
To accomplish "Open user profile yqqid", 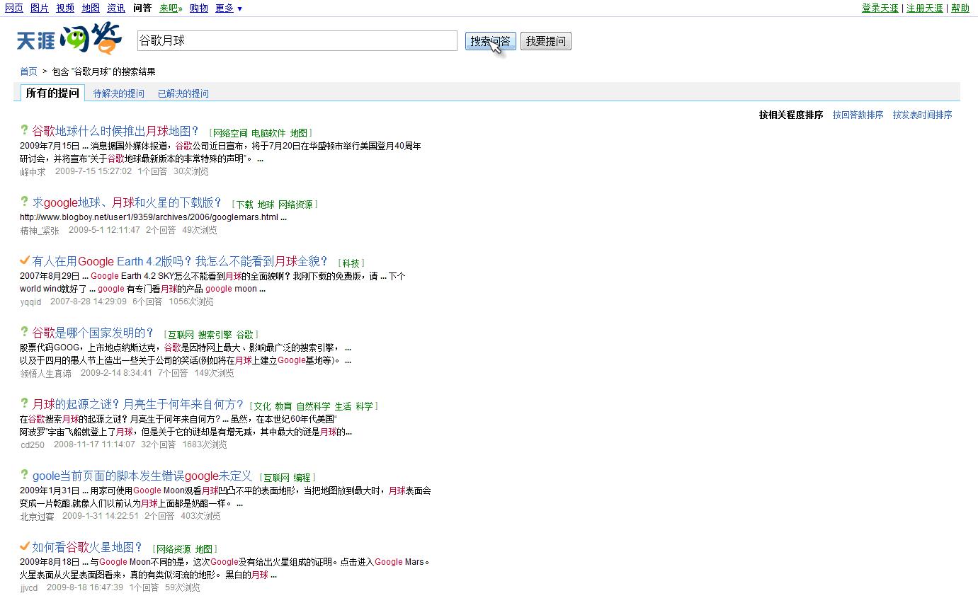I will (x=30, y=301).
